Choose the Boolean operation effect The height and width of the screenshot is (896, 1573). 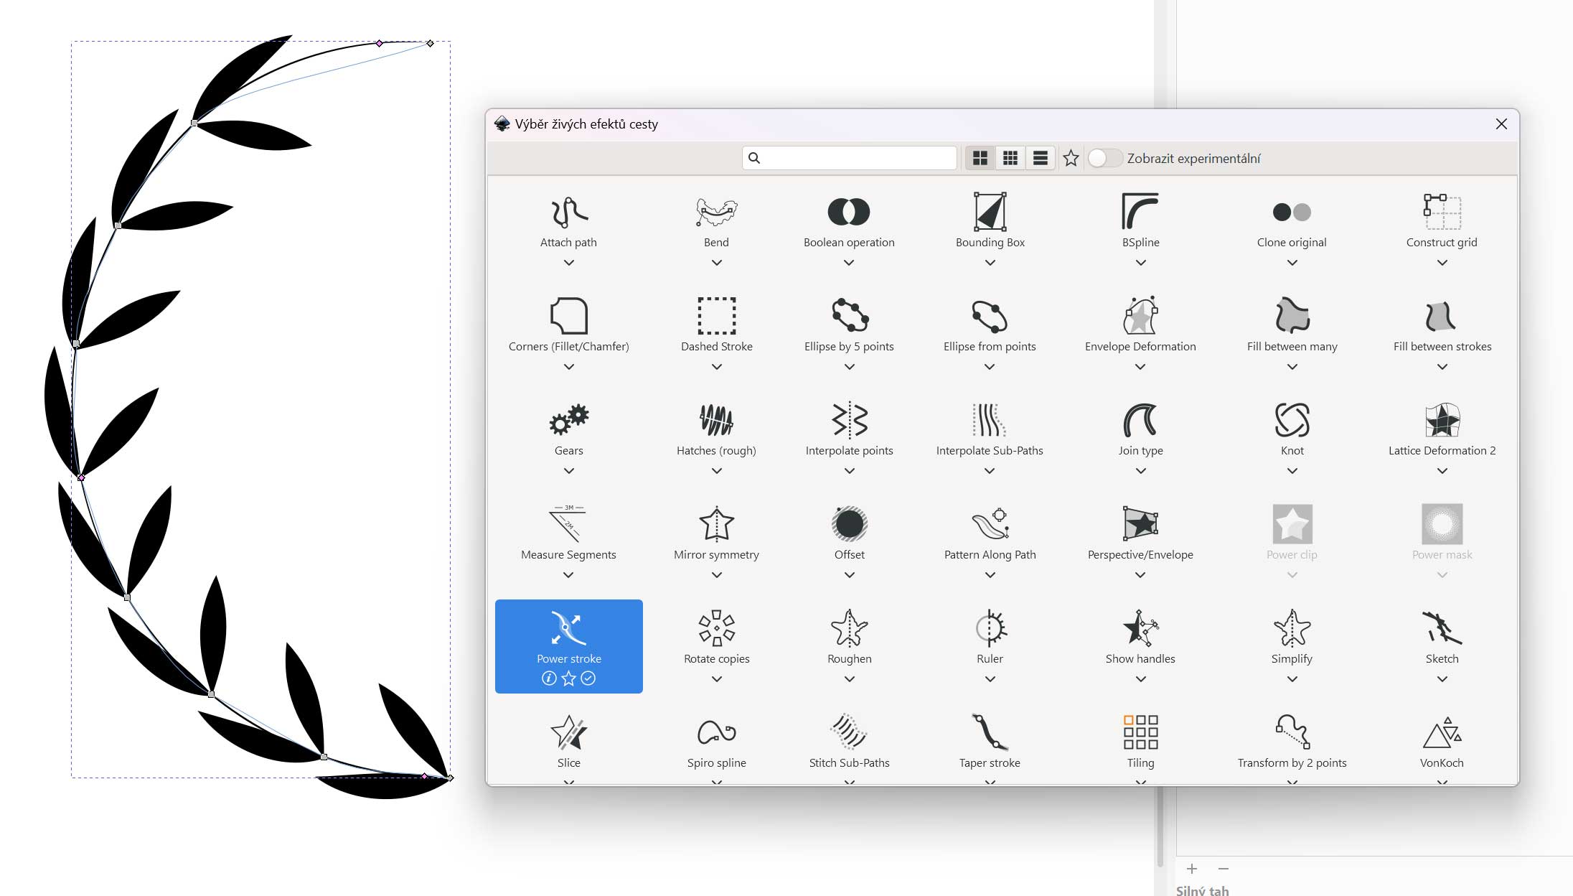(x=849, y=213)
